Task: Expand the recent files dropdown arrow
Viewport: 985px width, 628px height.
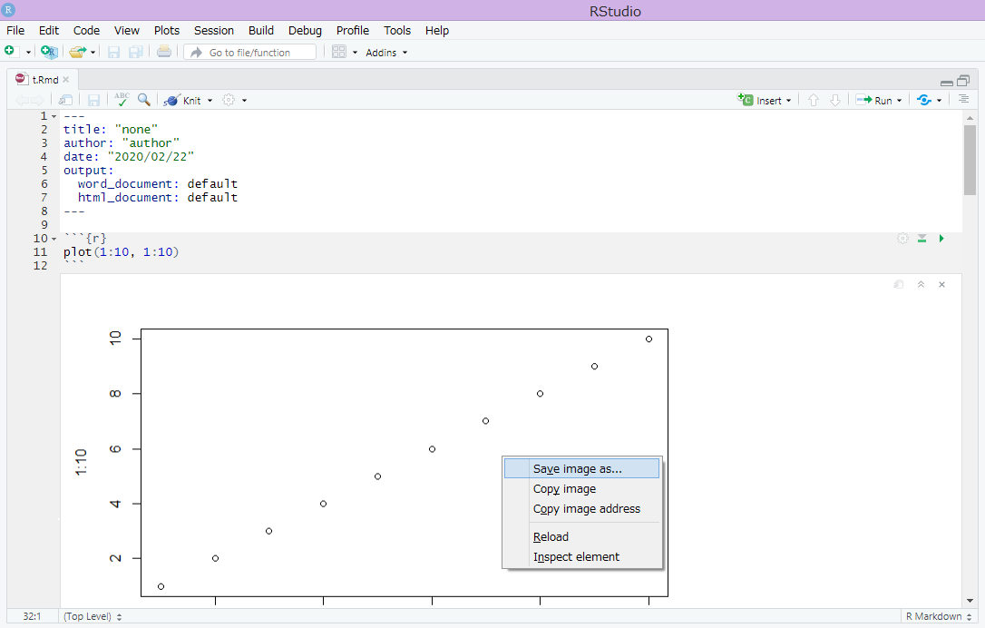Action: (93, 53)
